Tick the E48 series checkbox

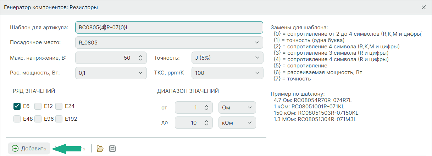tap(17, 119)
